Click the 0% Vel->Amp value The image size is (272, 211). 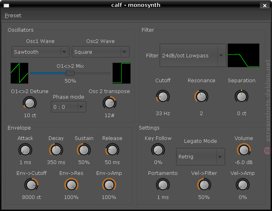(x=243, y=197)
